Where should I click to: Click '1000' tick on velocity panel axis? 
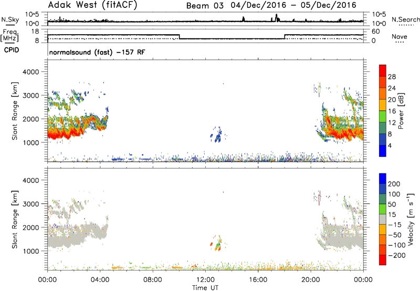(x=30, y=251)
